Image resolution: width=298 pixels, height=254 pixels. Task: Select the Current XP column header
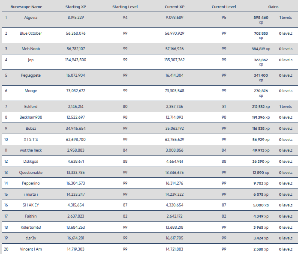pos(175,7)
